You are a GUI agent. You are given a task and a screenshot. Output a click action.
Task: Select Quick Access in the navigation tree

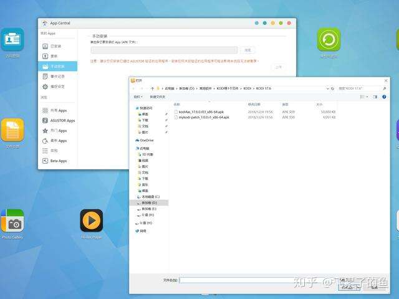pyautogui.click(x=146, y=108)
